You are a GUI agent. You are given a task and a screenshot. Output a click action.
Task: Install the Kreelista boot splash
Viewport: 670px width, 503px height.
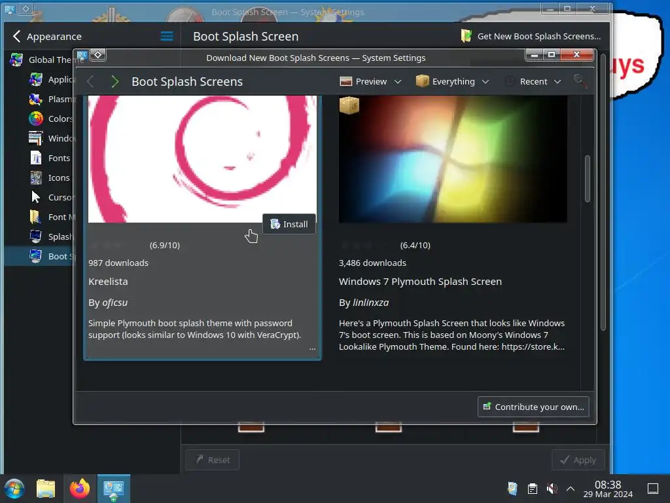point(289,224)
